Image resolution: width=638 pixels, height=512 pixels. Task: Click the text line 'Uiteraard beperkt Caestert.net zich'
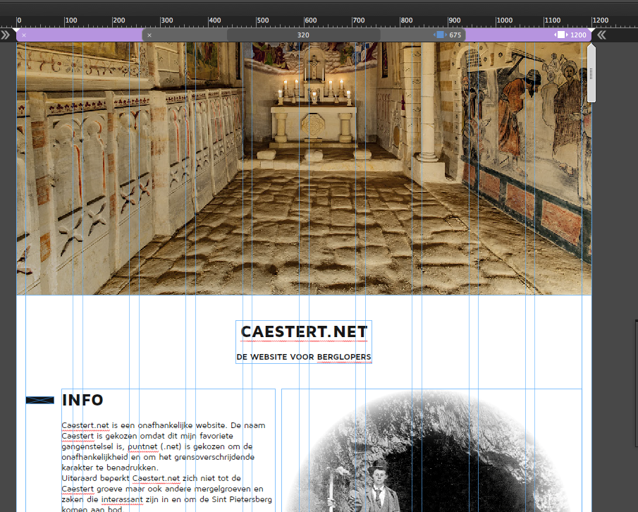151,478
